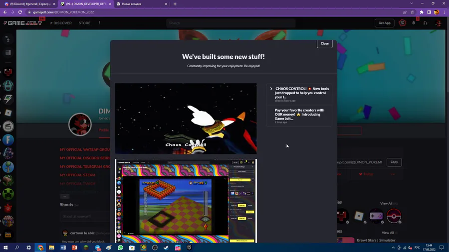This screenshot has width=449, height=252.
Task: Open the pentagon quests icon in navbar
Action: point(402,22)
